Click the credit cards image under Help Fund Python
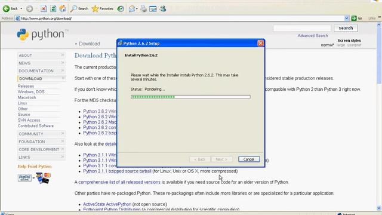The image size is (382, 215). pyautogui.click(x=43, y=178)
